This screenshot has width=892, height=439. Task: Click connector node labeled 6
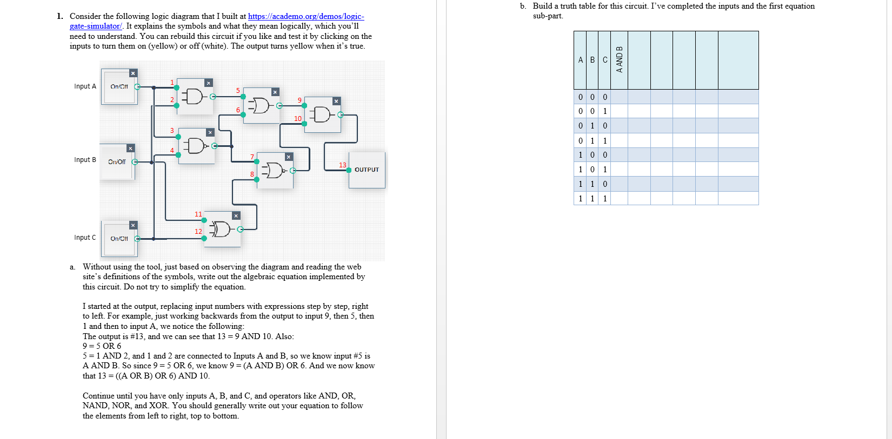[243, 114]
